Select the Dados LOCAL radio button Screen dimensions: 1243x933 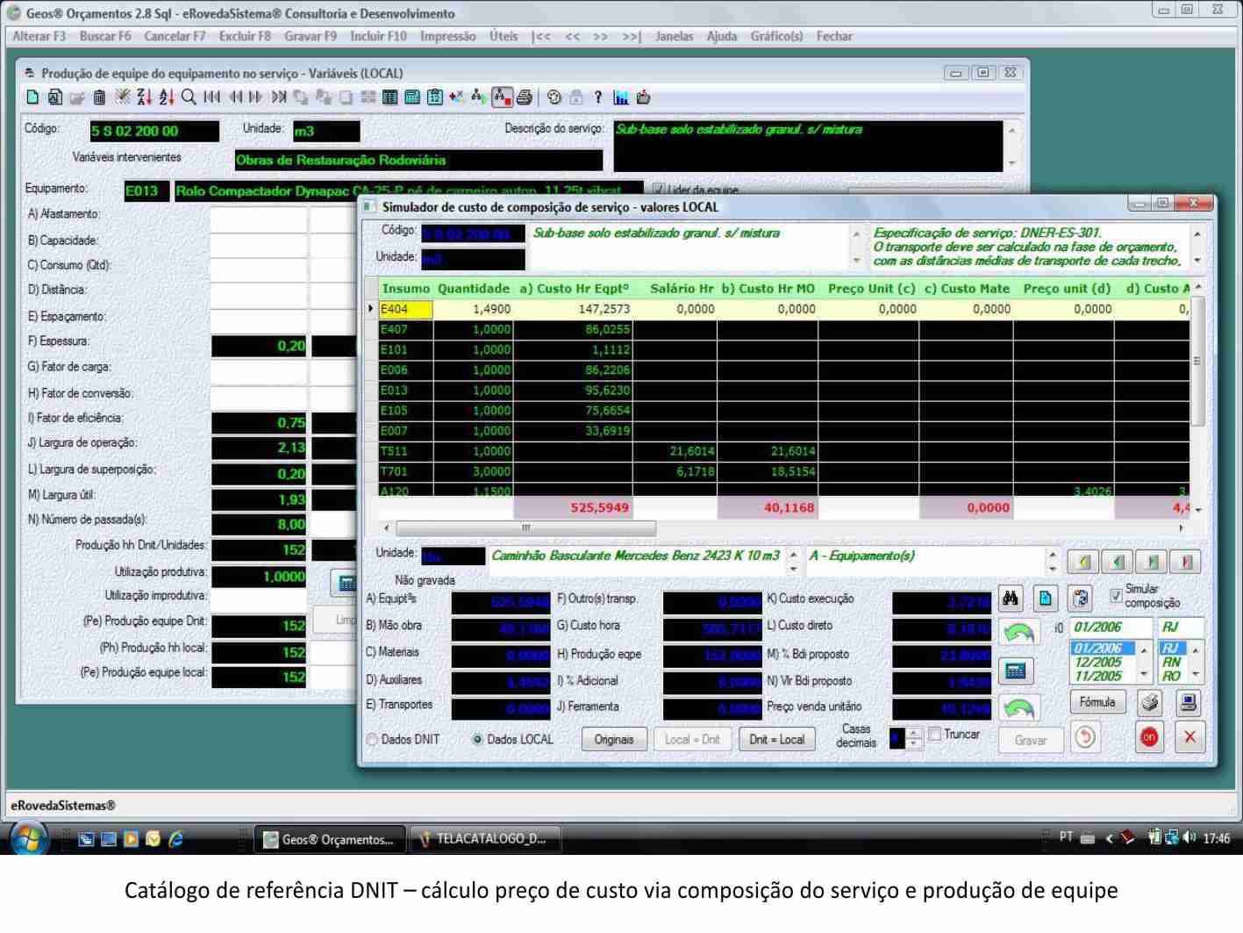(x=477, y=740)
